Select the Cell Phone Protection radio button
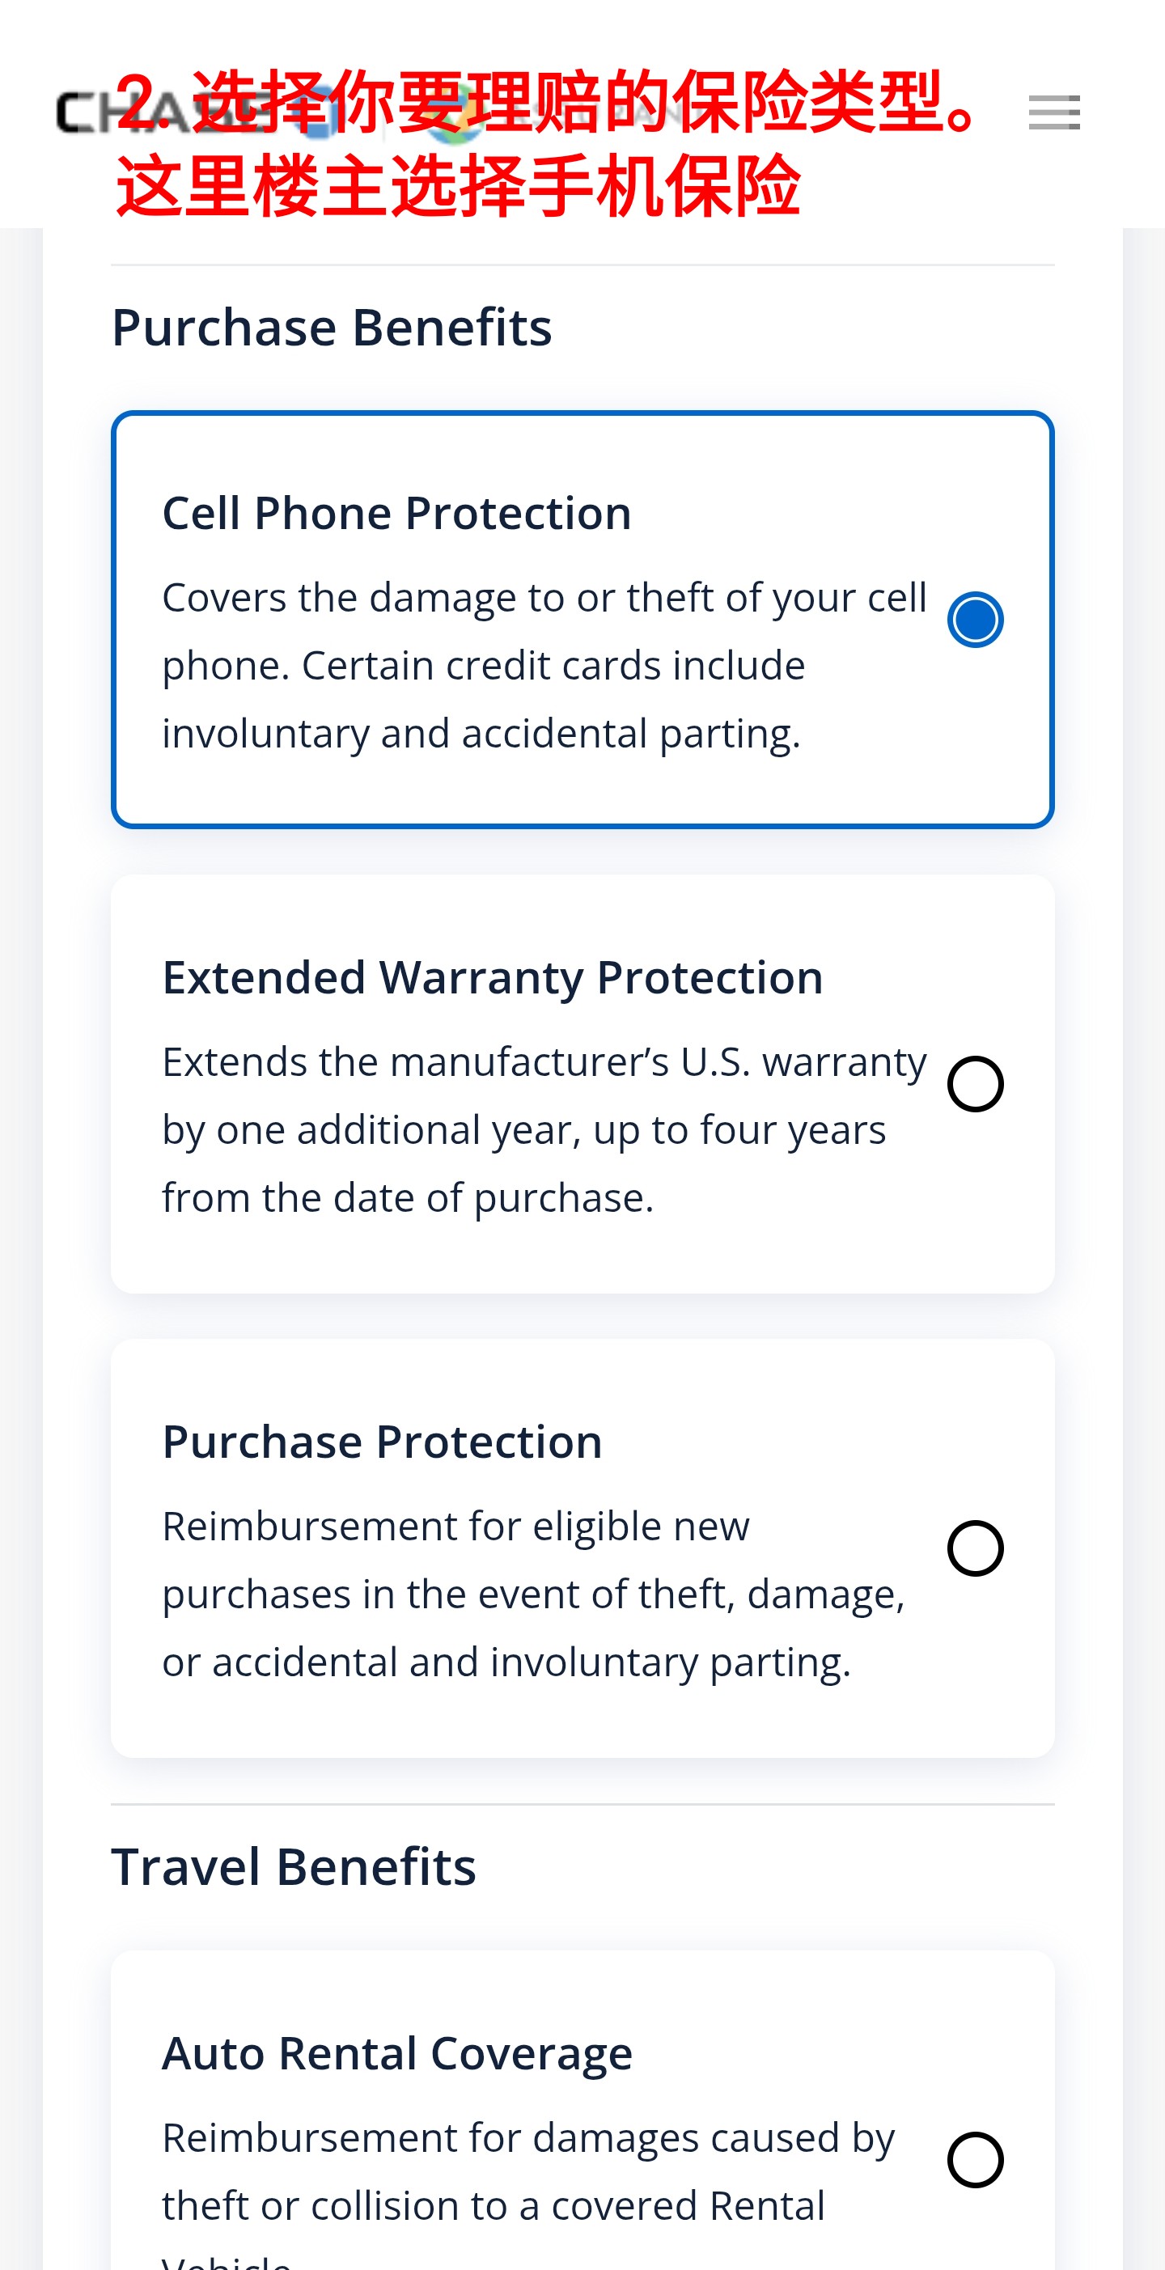 (975, 620)
